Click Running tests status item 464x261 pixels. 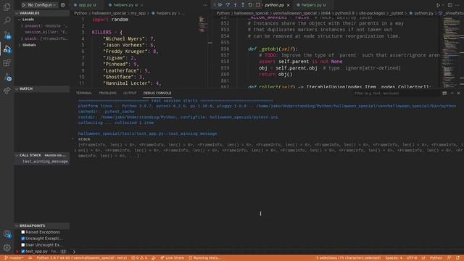pyautogui.click(x=204, y=258)
